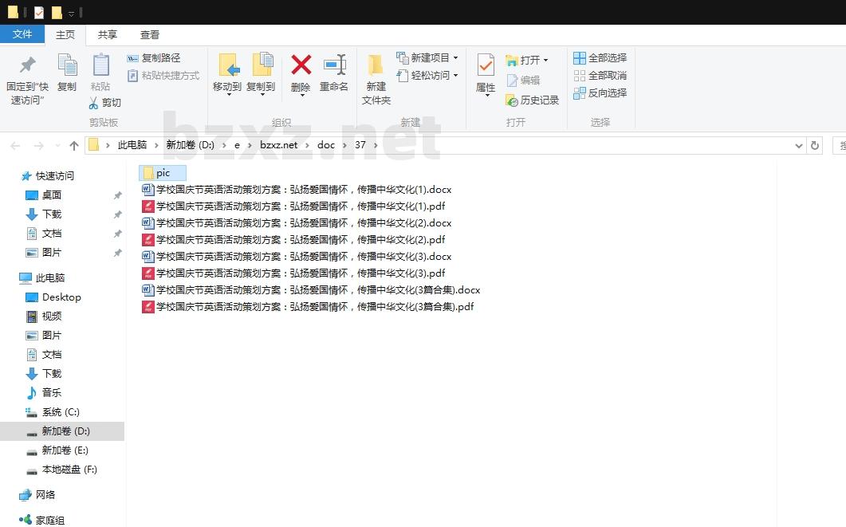The width and height of the screenshot is (846, 527).
Task: Click Invert Selection in ribbon
Action: (600, 93)
